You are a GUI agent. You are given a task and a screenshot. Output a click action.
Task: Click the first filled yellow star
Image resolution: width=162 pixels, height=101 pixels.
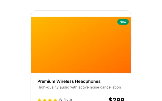[x=39, y=100]
